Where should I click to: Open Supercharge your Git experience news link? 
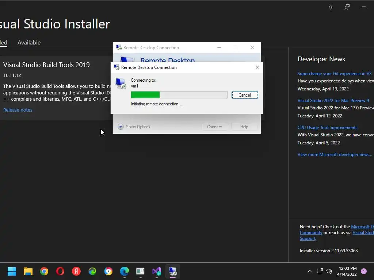335,74
